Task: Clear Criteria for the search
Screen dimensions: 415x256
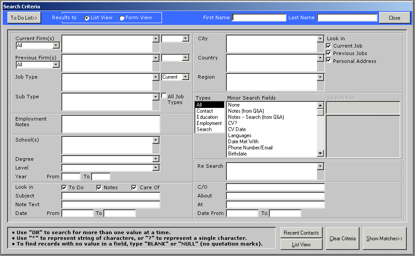Action: (342, 239)
